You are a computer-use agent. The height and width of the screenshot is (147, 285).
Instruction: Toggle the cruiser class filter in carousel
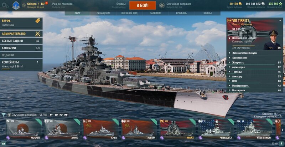pyautogui.click(x=56, y=115)
